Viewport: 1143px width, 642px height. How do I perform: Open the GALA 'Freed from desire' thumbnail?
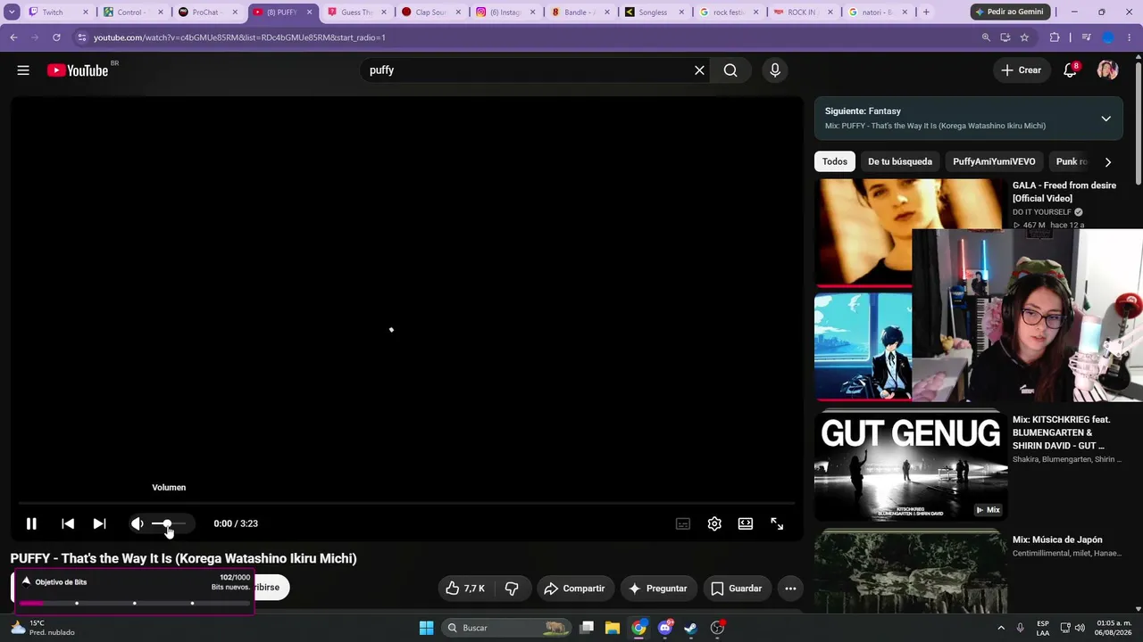(909, 231)
